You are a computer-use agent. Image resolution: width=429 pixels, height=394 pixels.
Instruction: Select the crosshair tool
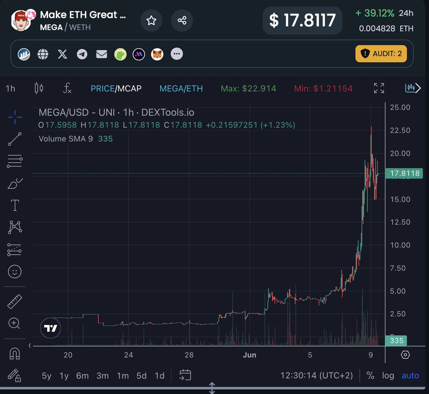point(14,117)
